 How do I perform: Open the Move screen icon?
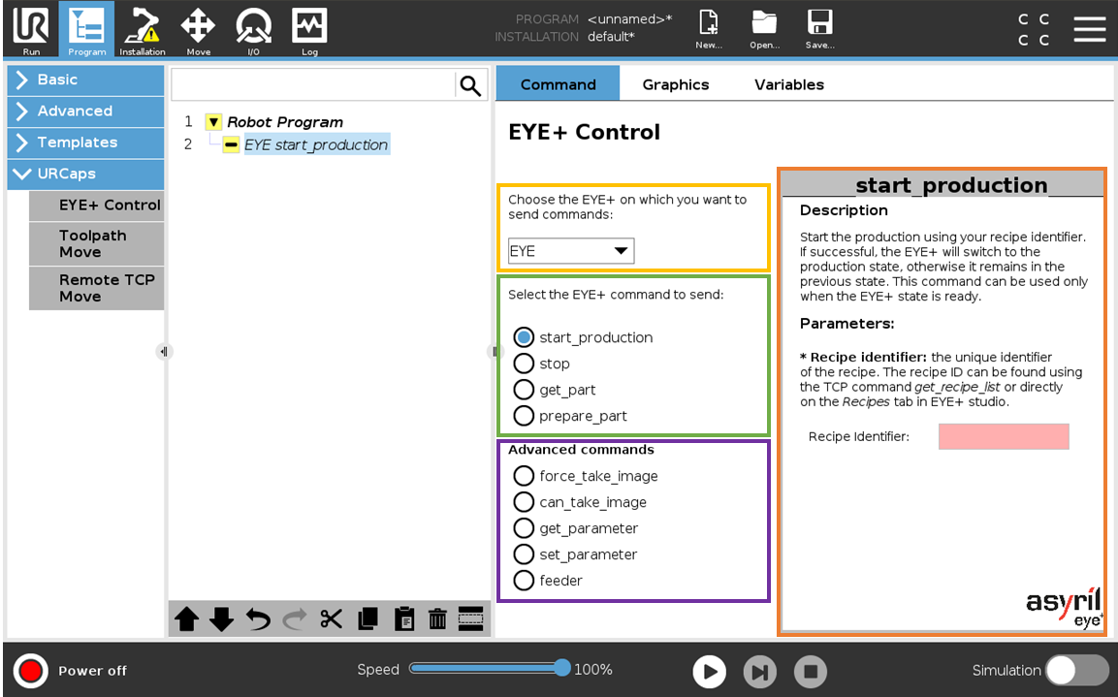(x=198, y=31)
